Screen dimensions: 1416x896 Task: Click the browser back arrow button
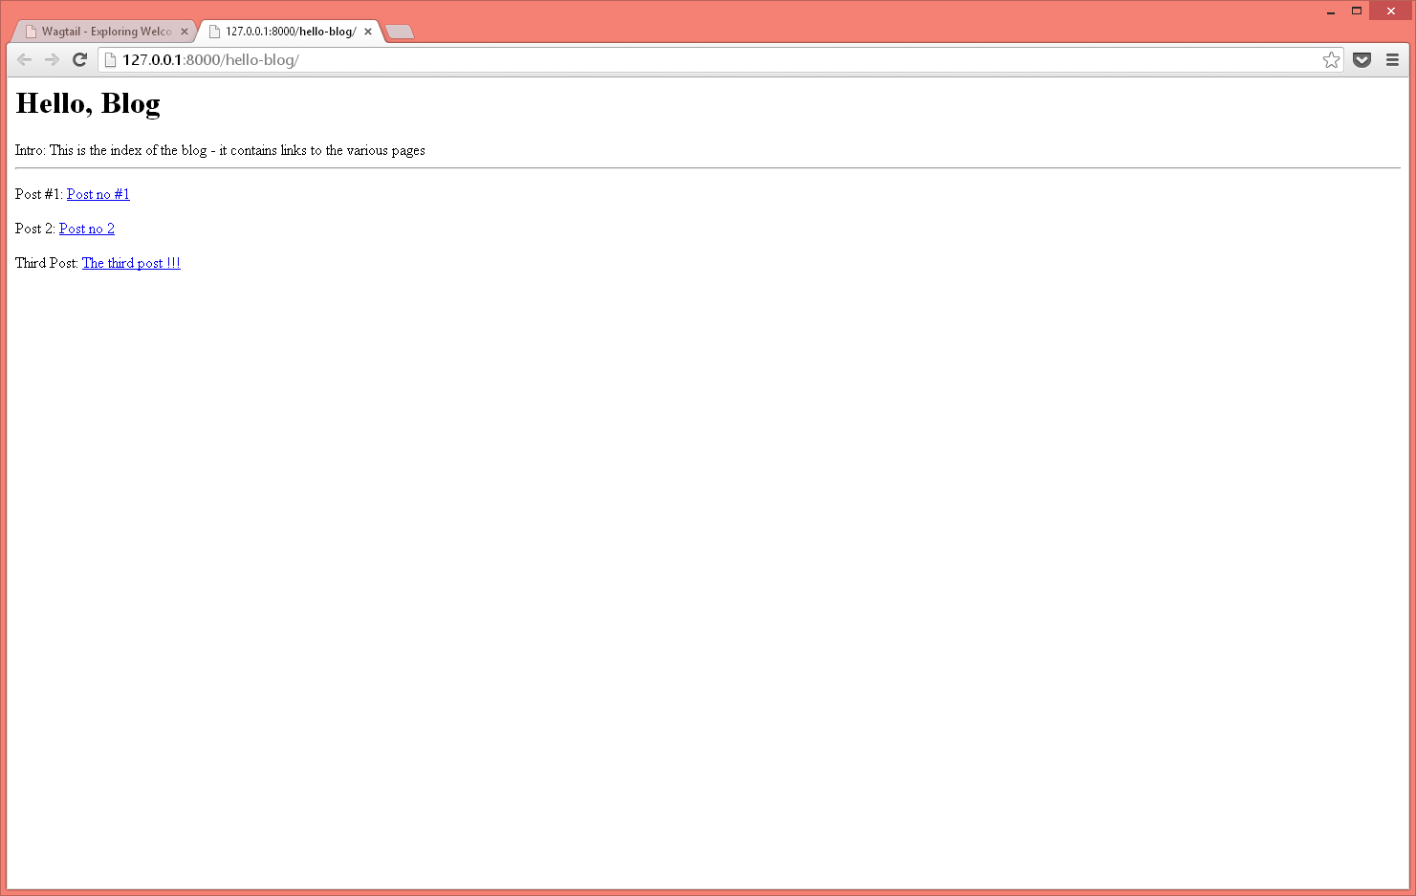pos(25,59)
